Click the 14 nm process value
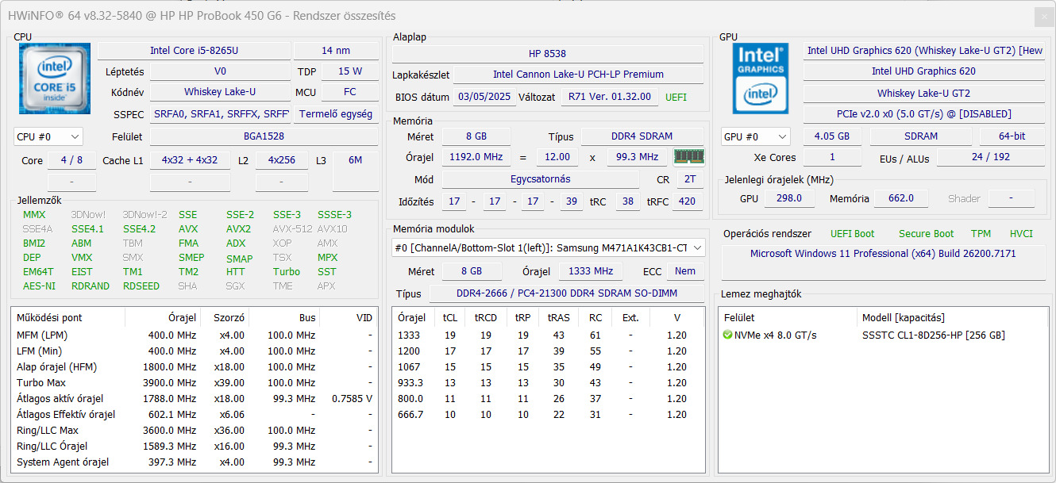Image resolution: width=1056 pixels, height=483 pixels. coord(336,51)
